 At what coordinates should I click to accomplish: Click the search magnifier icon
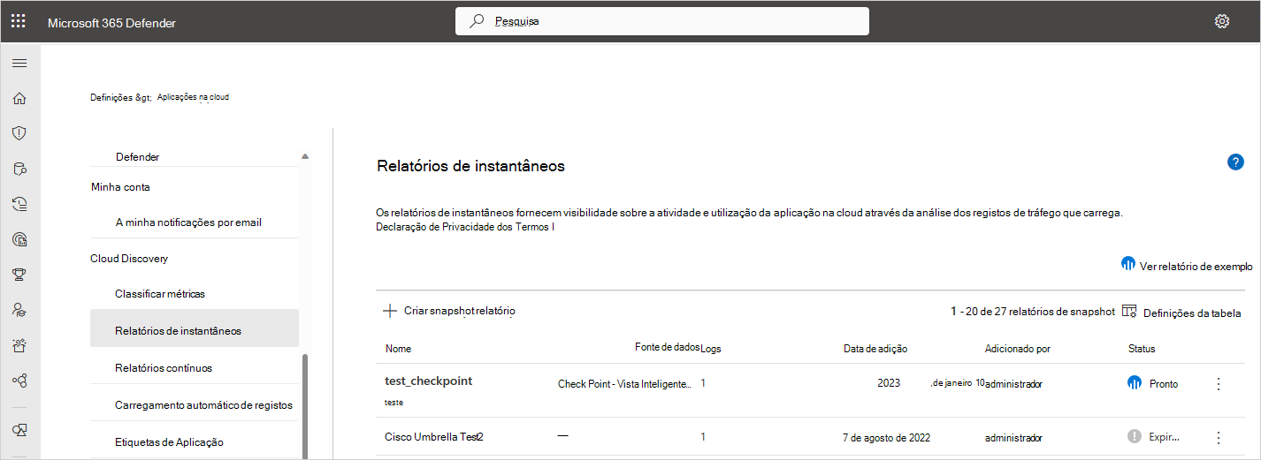[477, 21]
